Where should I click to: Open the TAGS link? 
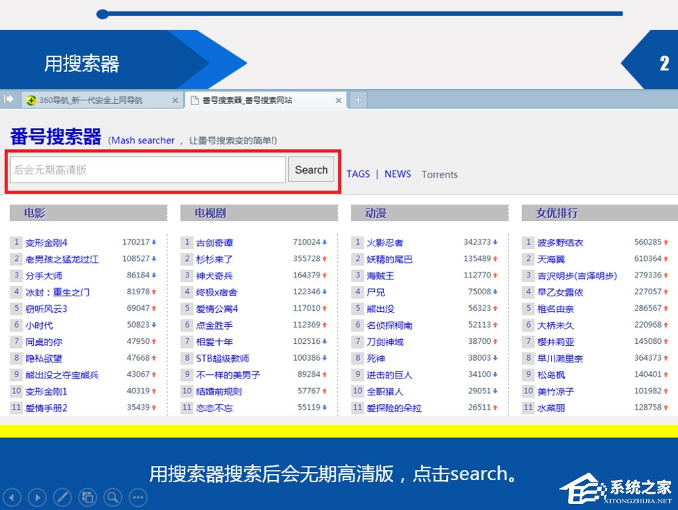pos(357,174)
